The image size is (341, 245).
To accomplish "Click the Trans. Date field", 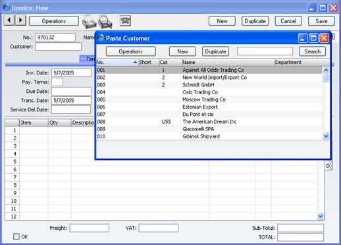I will 71,100.
